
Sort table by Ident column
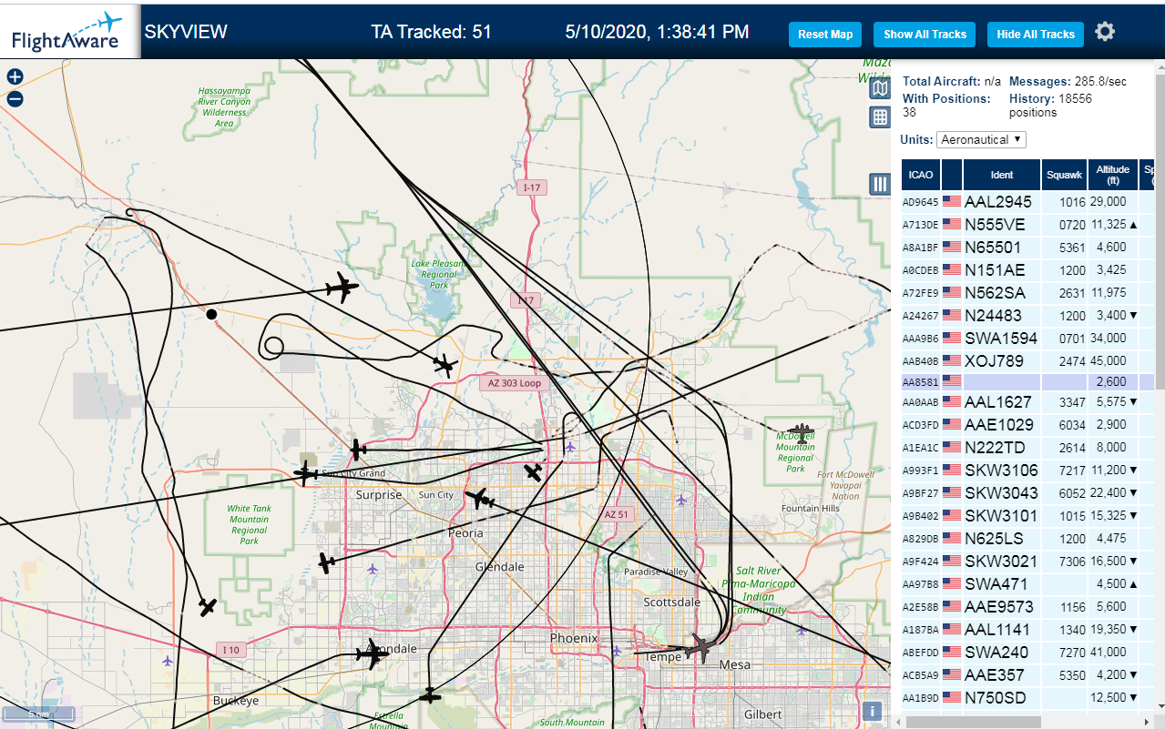[1001, 175]
